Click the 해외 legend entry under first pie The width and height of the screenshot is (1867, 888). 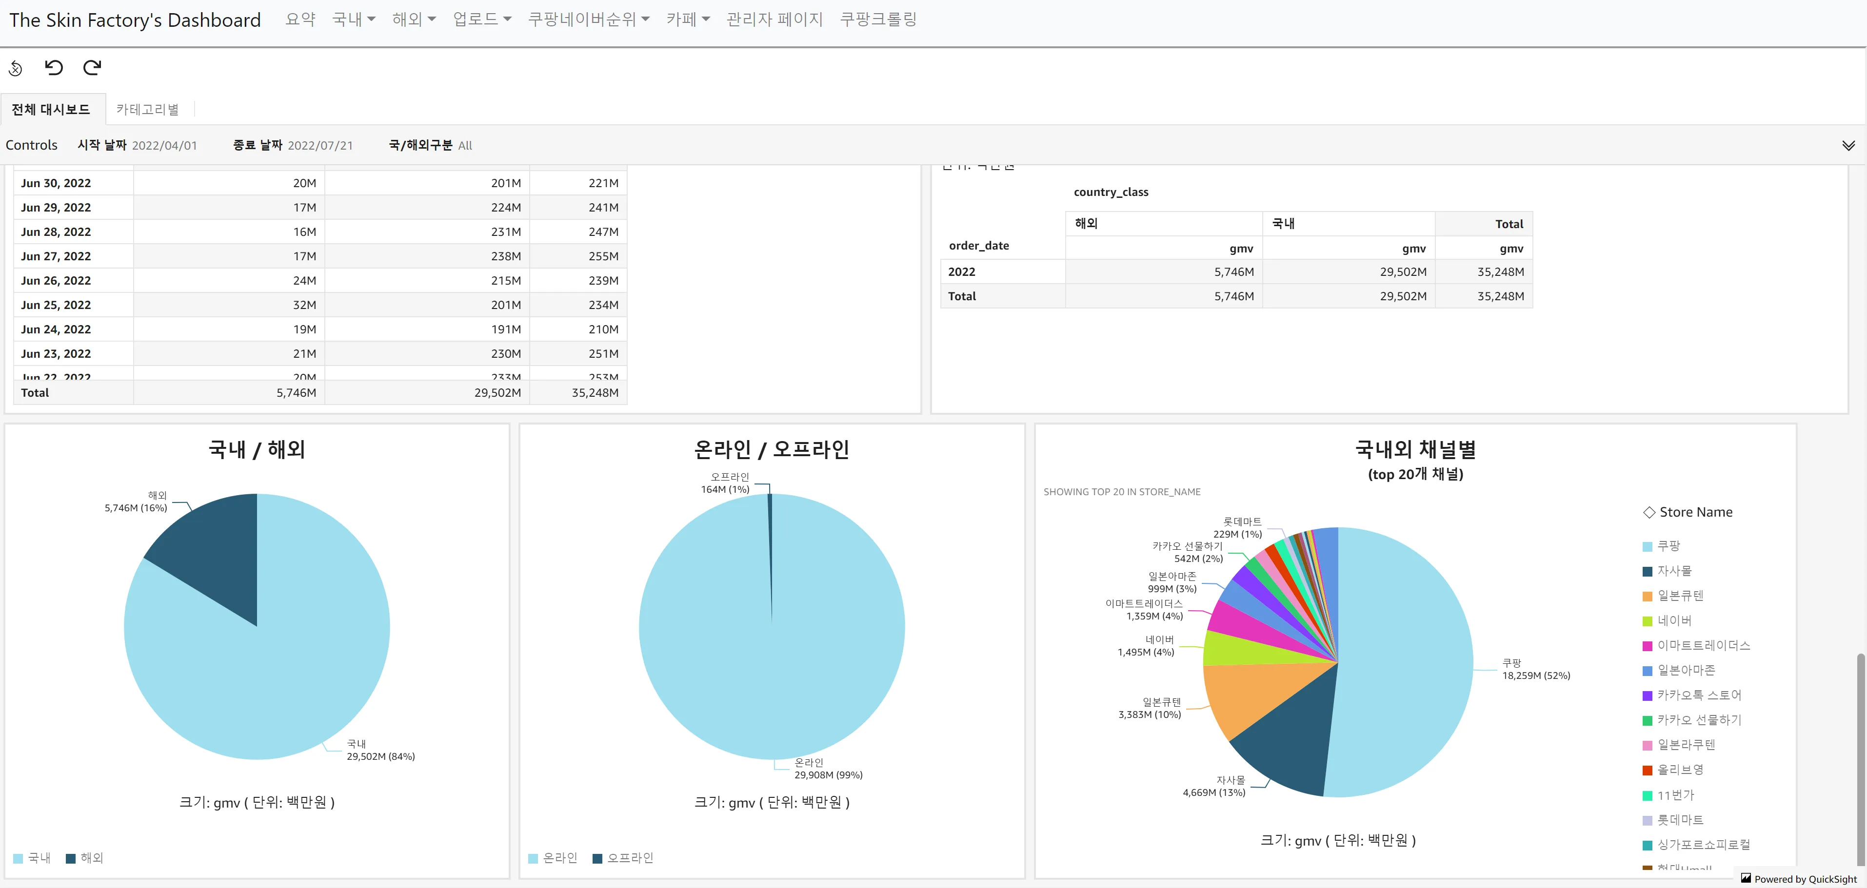pos(85,858)
